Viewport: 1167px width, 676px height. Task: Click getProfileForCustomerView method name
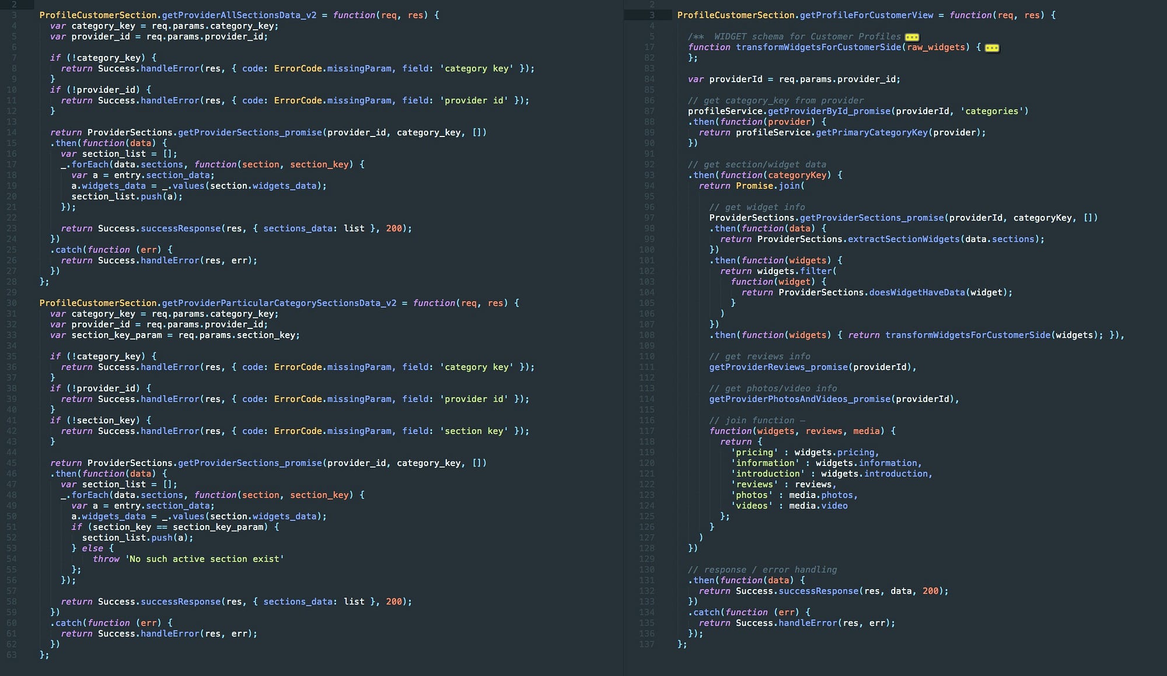pos(866,15)
